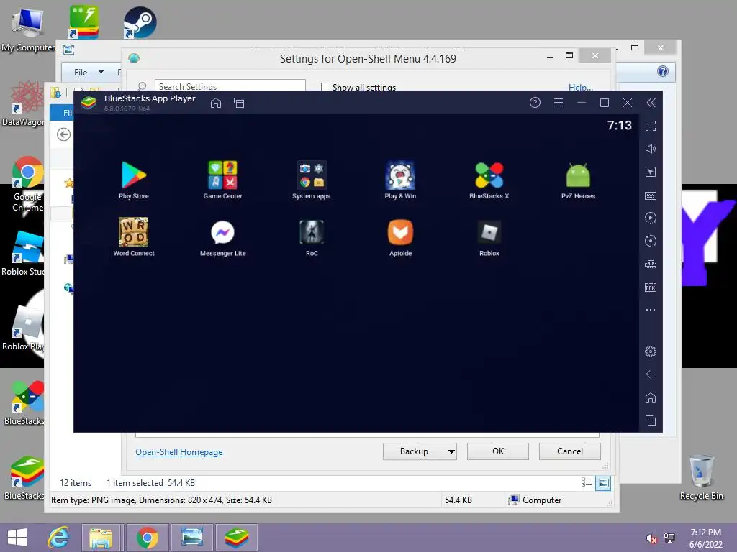Click the BlueStacks title bar home icon
This screenshot has width=737, height=552.
[x=216, y=103]
